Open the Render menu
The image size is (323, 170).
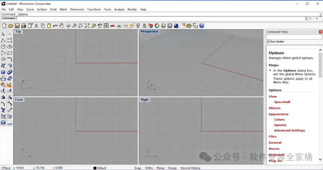coord(132,10)
